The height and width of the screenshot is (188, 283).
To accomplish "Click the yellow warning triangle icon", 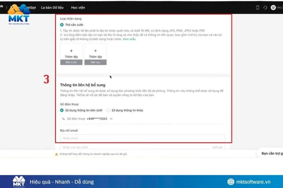I will [x=57, y=154].
